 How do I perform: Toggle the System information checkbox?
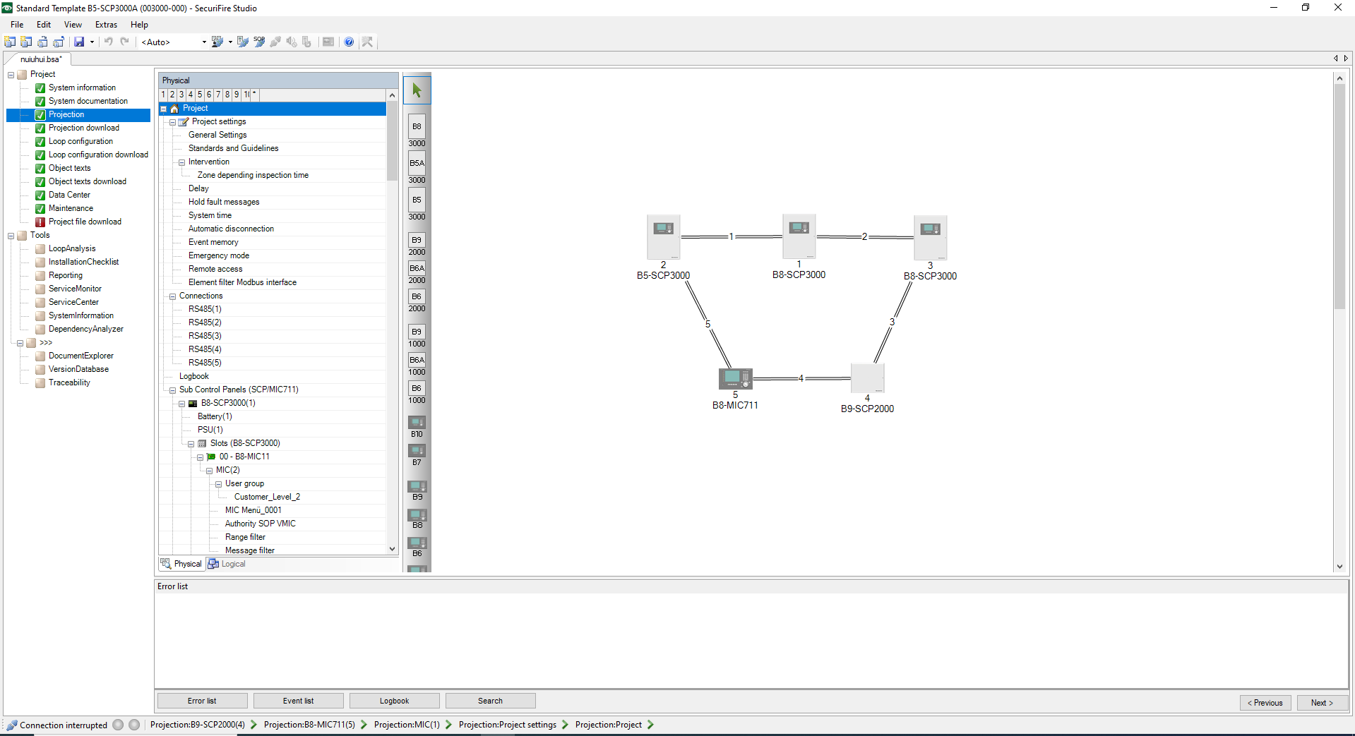point(40,88)
